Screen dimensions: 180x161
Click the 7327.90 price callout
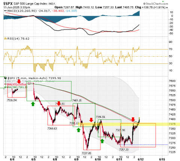tap(120, 130)
